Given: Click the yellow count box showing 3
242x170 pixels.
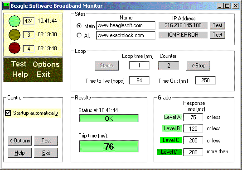Looking at the screenshot, I should coord(29,35).
